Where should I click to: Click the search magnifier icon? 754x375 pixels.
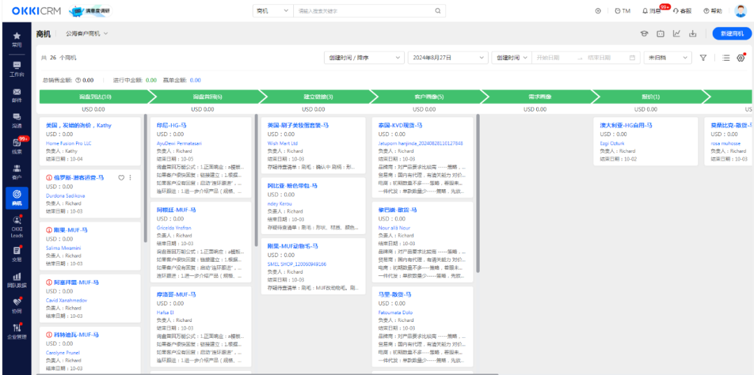(438, 10)
